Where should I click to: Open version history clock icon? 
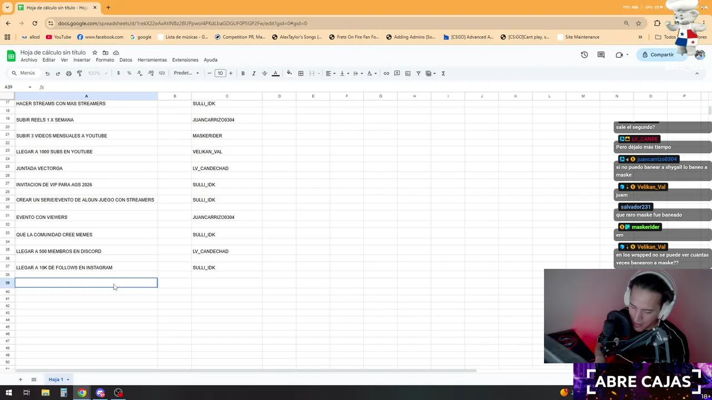click(584, 54)
